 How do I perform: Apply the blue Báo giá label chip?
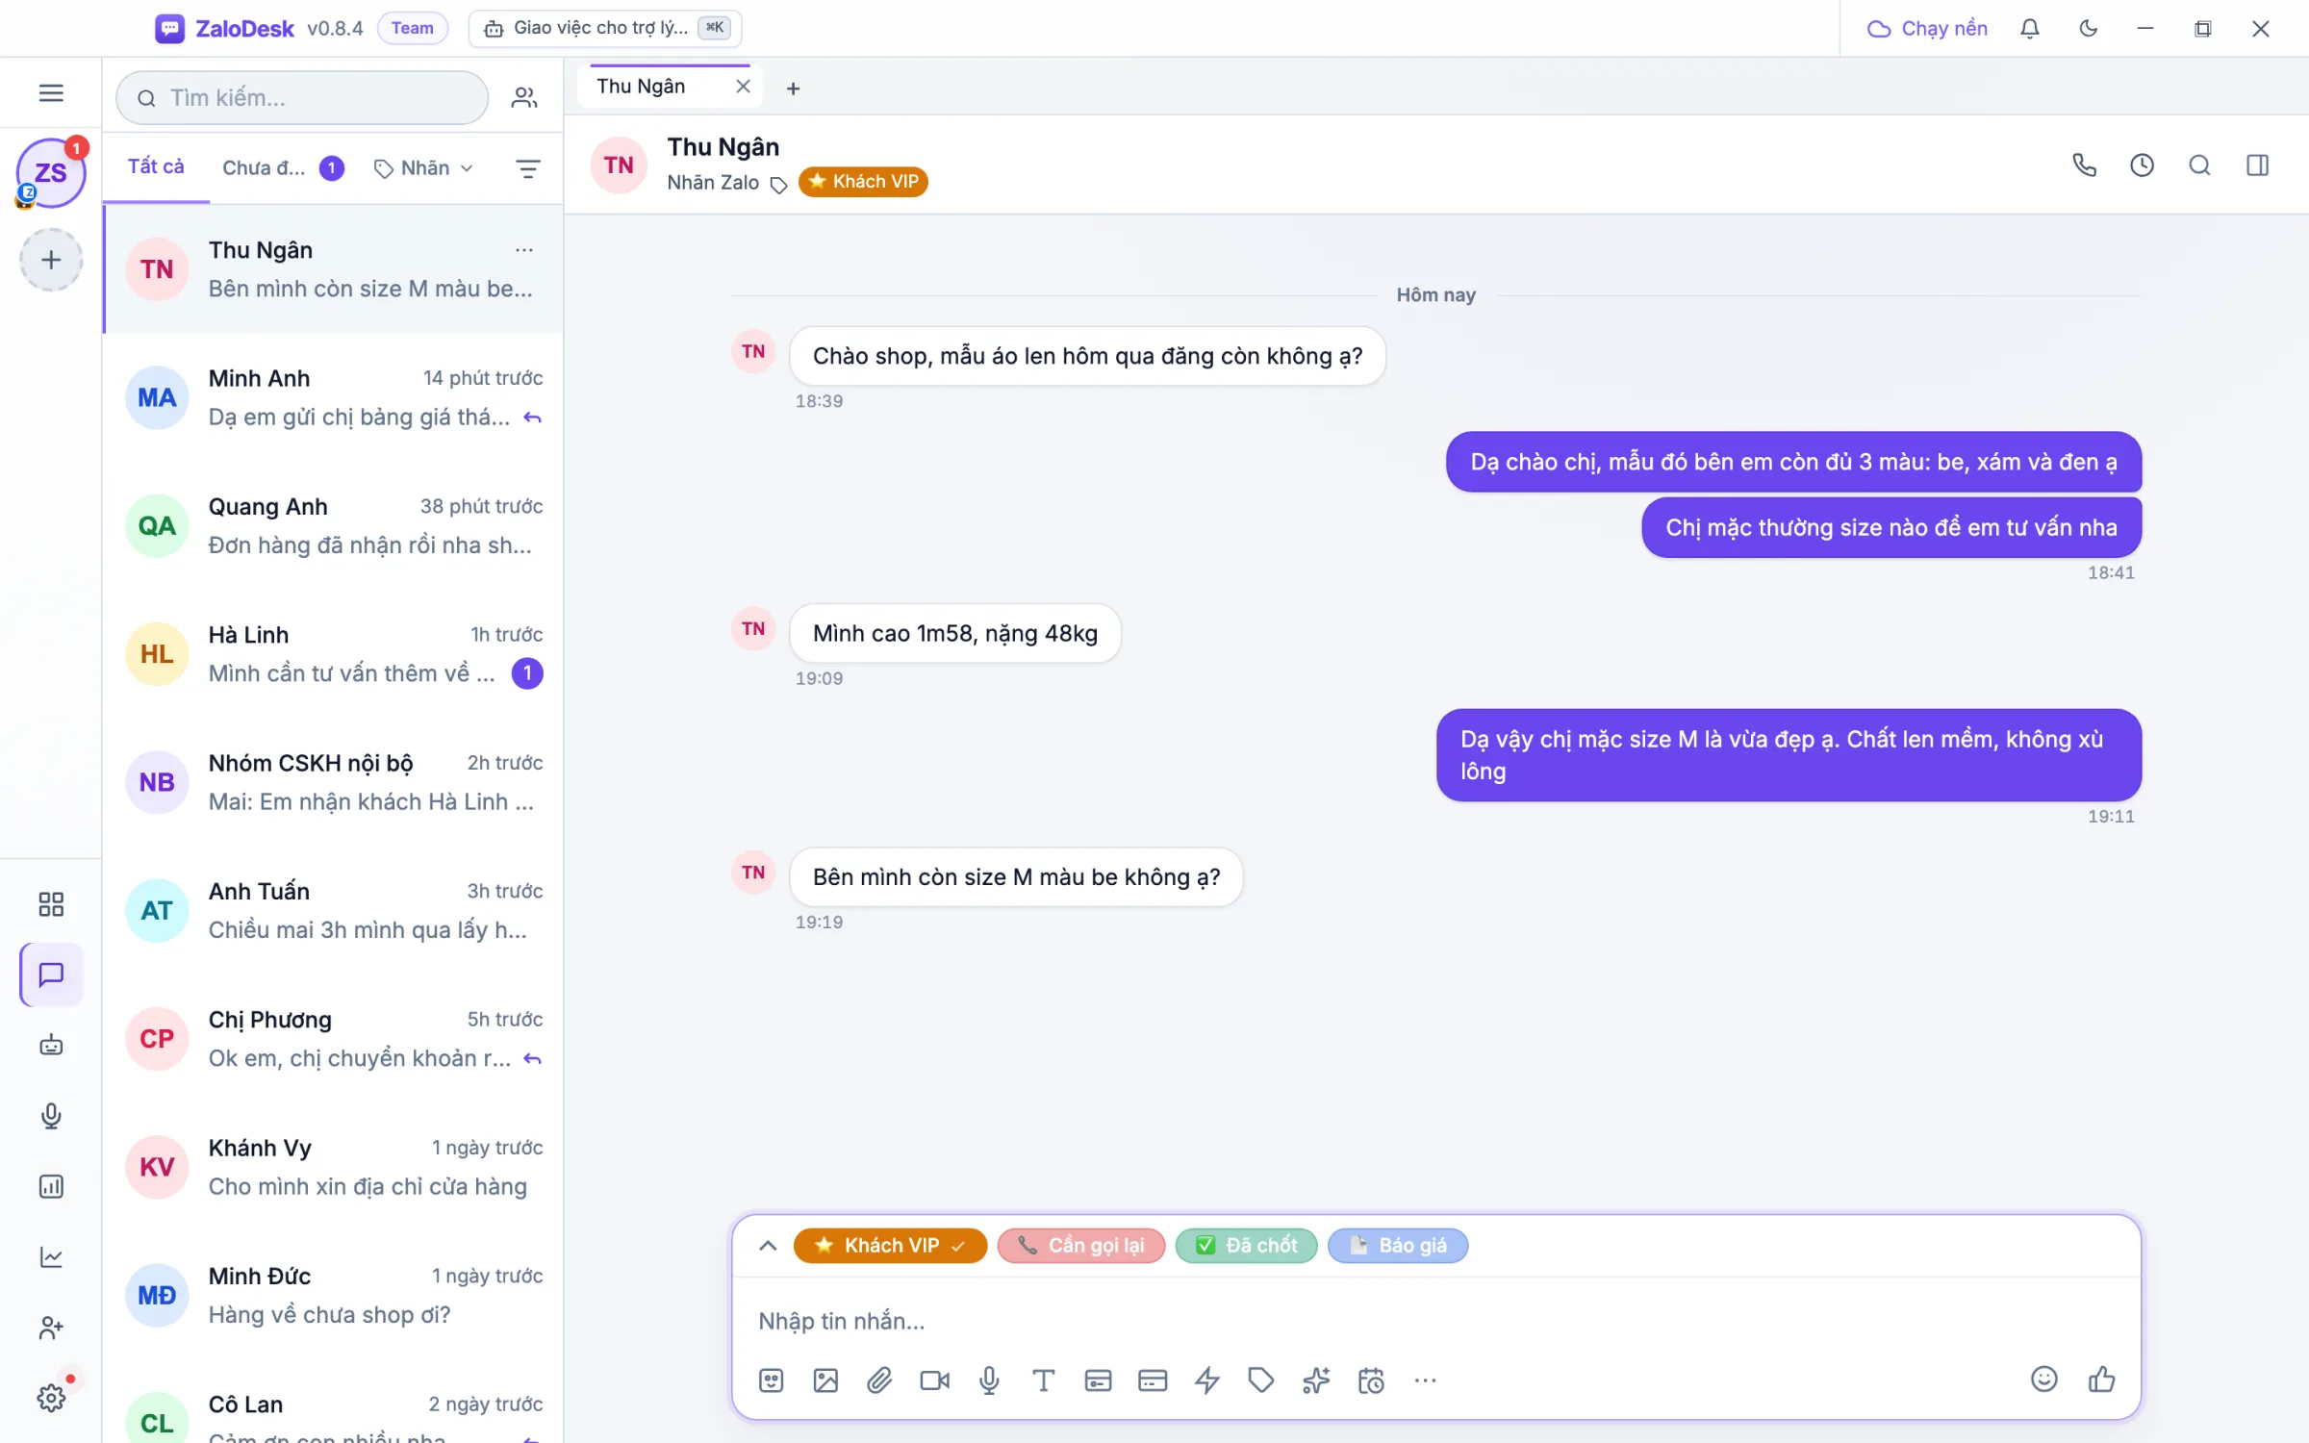(x=1398, y=1245)
